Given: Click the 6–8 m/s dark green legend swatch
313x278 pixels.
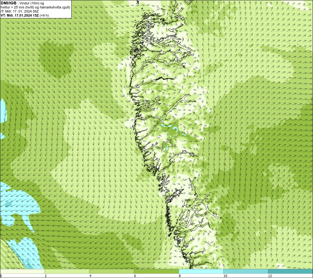Looking at the screenshot, I should pos(156,271).
